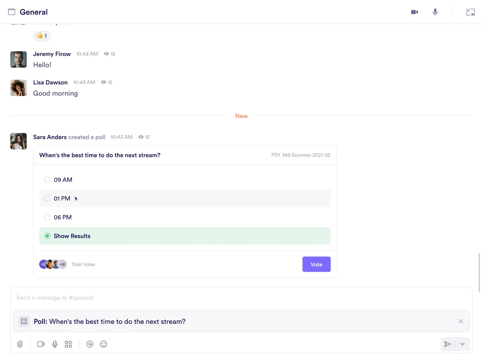Click the thumbs up reaction
The height and width of the screenshot is (363, 483).
[42, 36]
